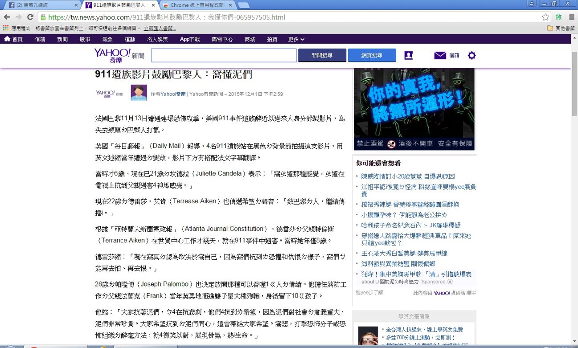Bookmark this page with the star icon
The height and width of the screenshot is (348, 578).
(x=545, y=17)
